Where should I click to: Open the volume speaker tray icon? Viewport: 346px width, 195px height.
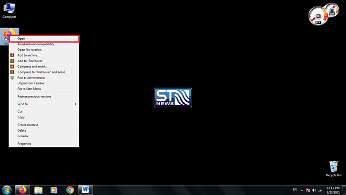(x=314, y=190)
